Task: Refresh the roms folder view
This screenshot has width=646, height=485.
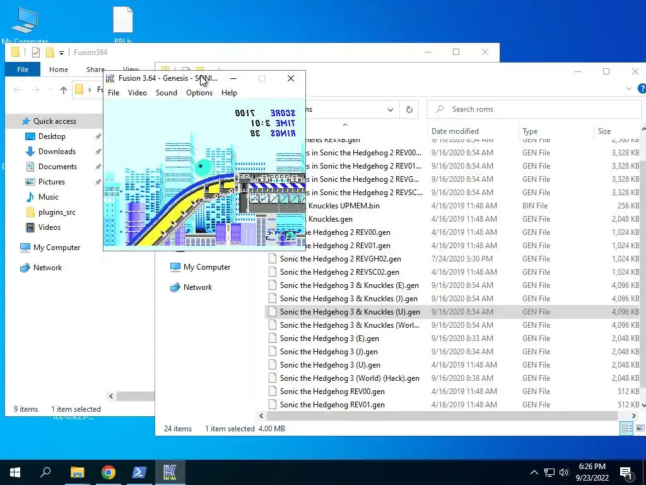Action: coord(409,109)
